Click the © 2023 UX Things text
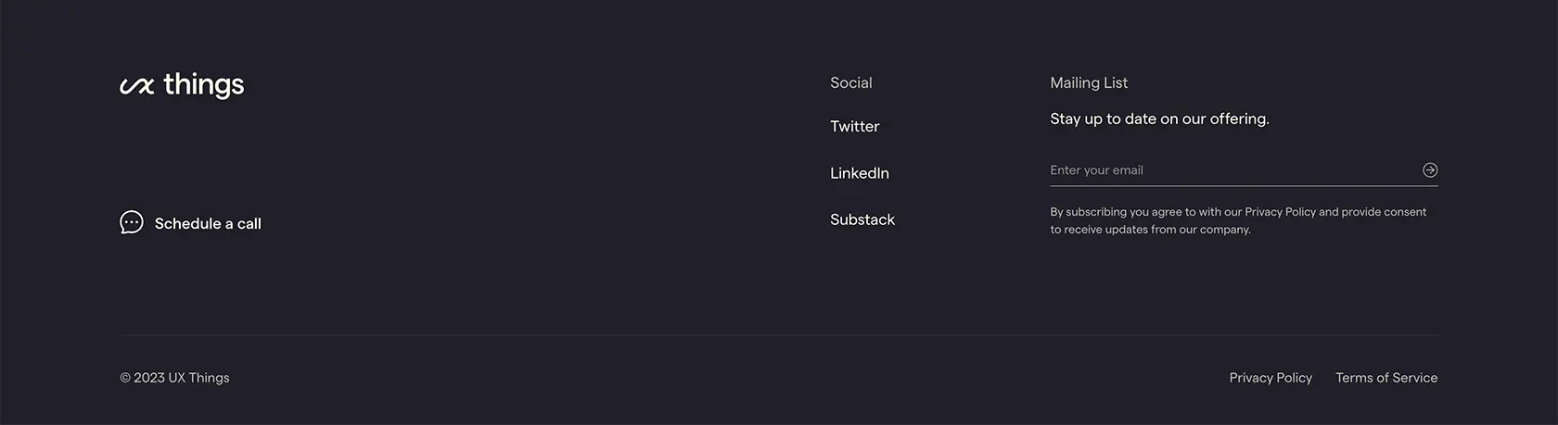 (174, 378)
